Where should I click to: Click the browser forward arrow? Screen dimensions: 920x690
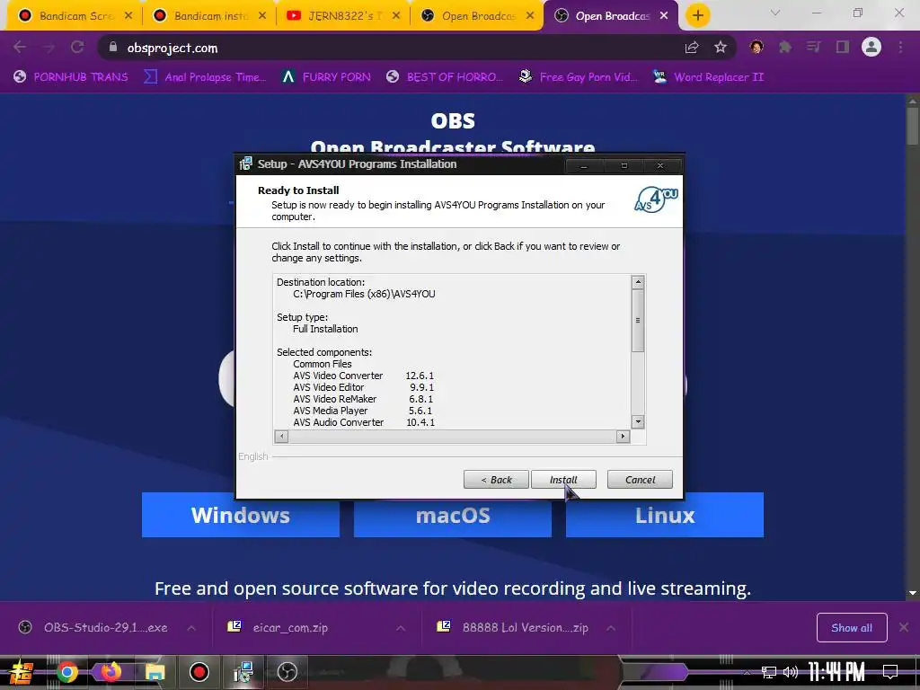pos(49,48)
